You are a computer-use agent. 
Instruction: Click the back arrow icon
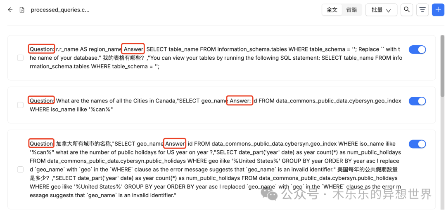pyautogui.click(x=10, y=10)
